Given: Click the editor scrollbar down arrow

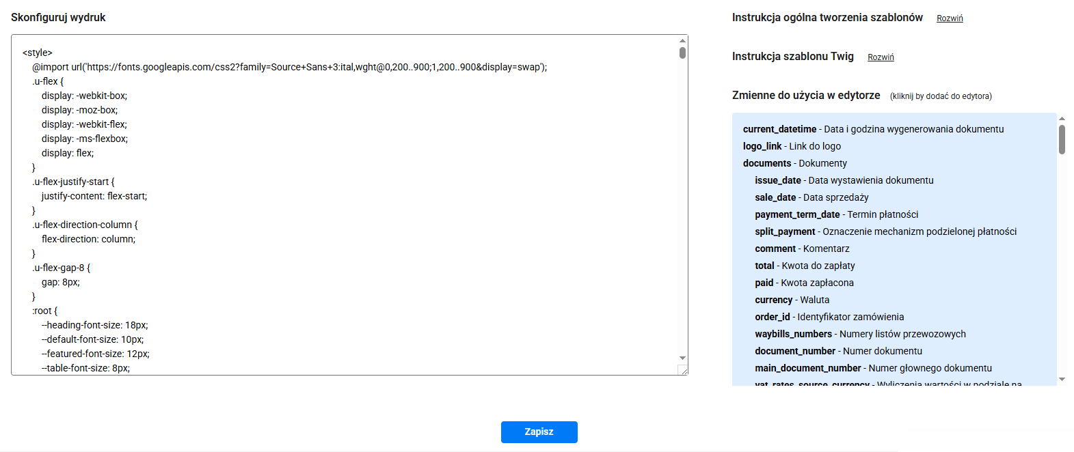Looking at the screenshot, I should click(x=682, y=358).
